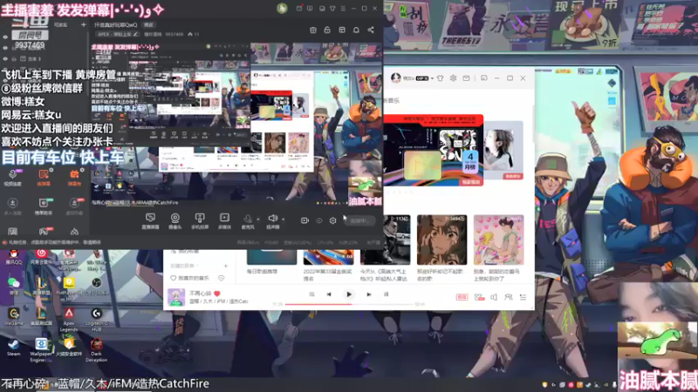
Task: Collapse the 创建的歌单 section
Action: [x=184, y=266]
